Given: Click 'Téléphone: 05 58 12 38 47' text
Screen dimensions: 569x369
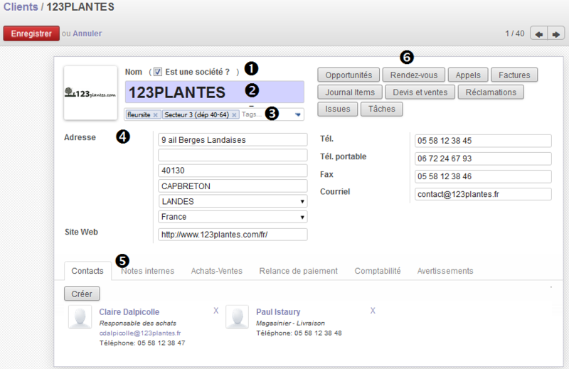Looking at the screenshot, I should [x=142, y=343].
